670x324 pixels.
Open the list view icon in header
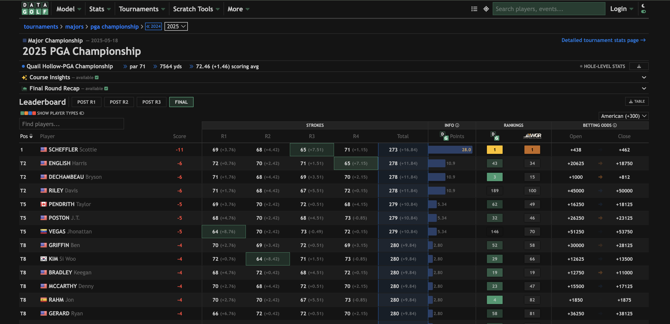click(x=474, y=9)
